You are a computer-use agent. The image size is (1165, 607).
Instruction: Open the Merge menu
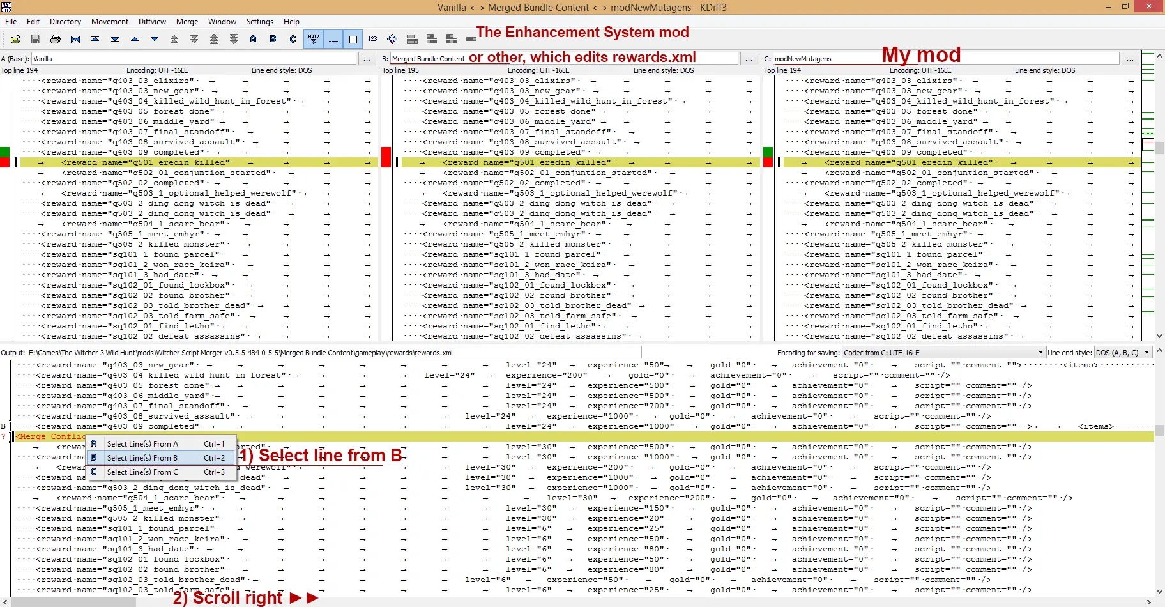click(187, 22)
